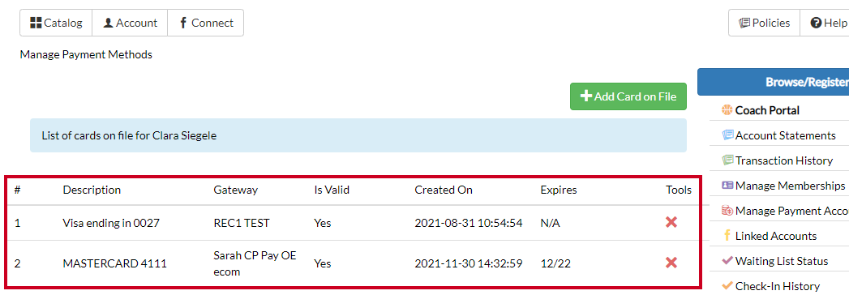
Task: Click the plus icon on Add Card
Action: pos(585,96)
